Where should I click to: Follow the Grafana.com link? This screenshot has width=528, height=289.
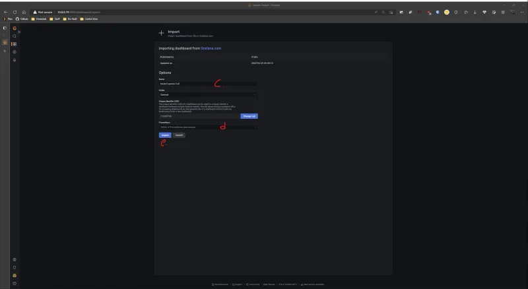211,48
